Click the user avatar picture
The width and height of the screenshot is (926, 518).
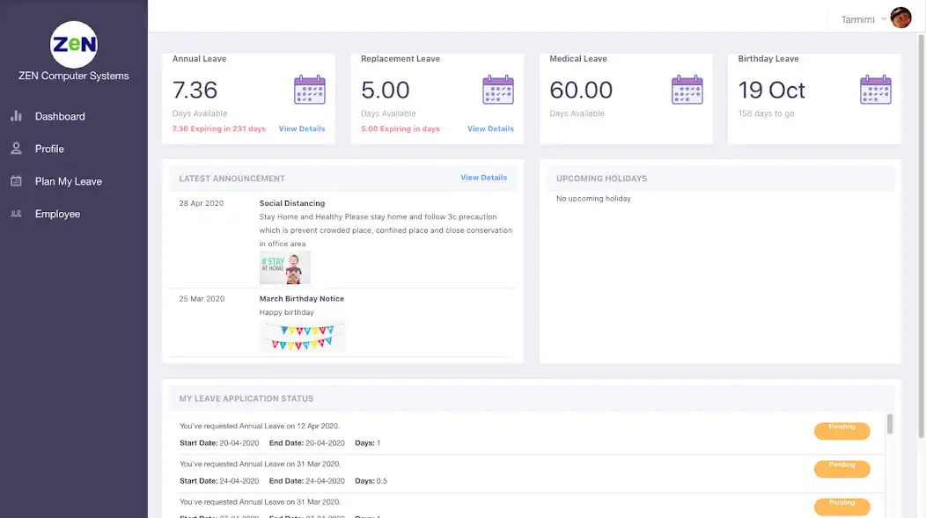point(900,18)
